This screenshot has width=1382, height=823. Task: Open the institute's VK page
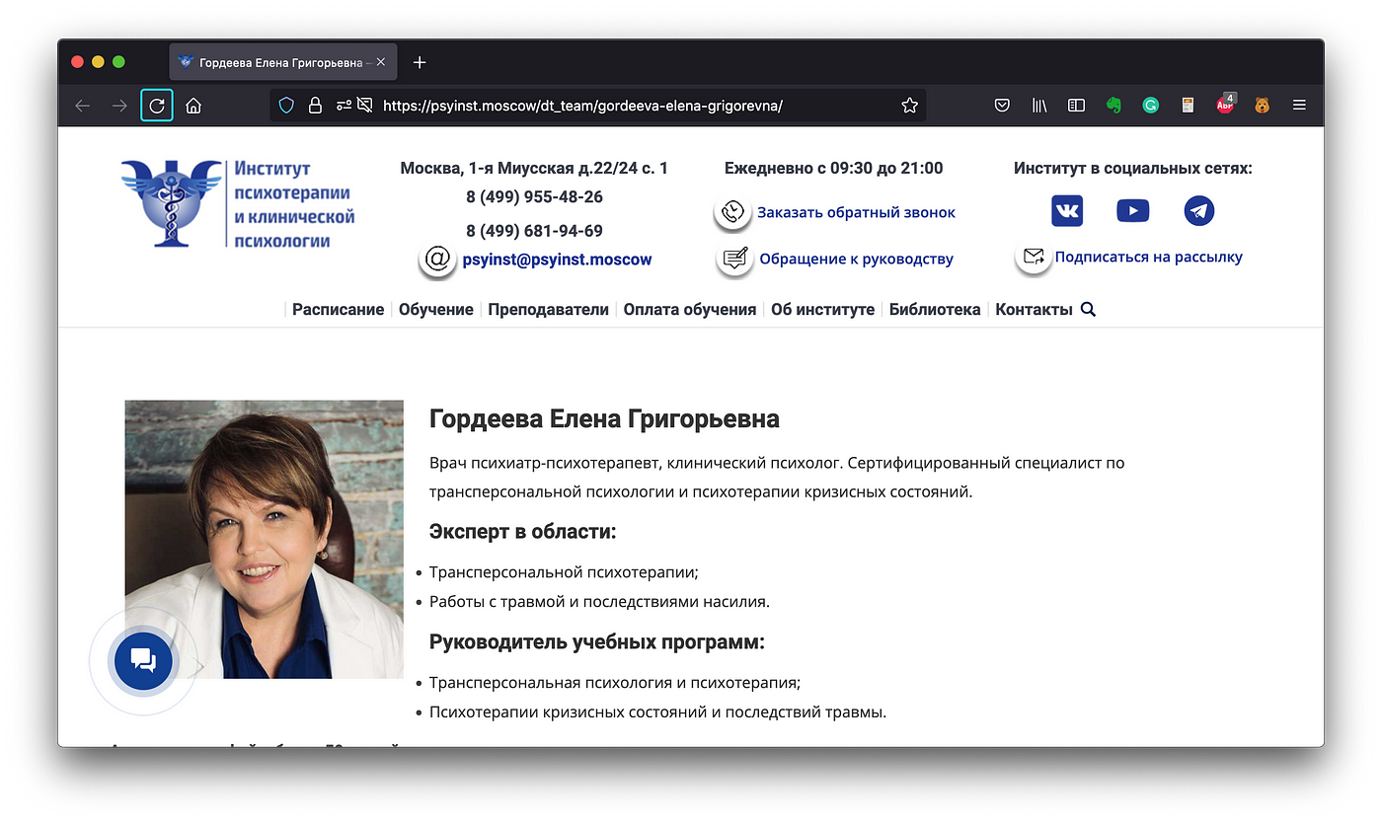coord(1067,210)
